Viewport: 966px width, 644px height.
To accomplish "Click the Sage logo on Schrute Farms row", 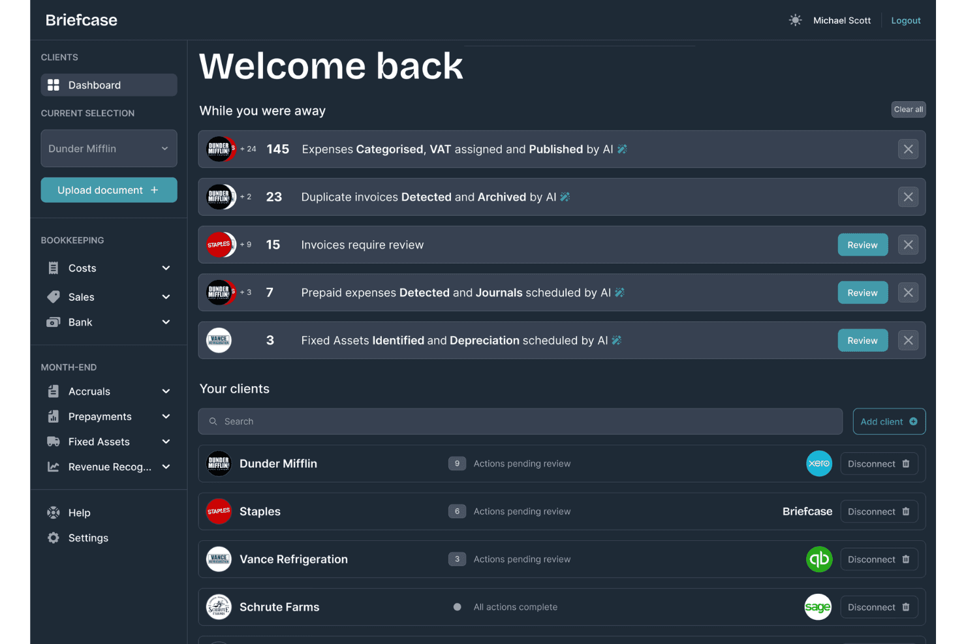I will pyautogui.click(x=818, y=607).
